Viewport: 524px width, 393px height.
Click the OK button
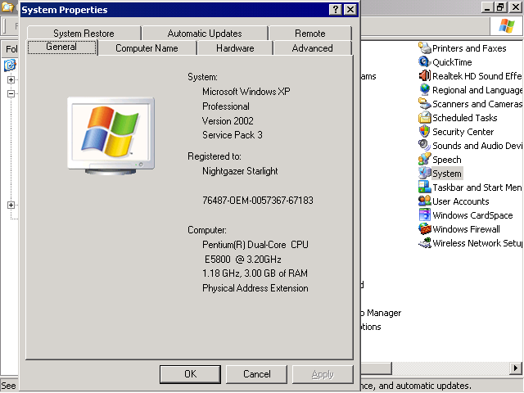tap(190, 374)
